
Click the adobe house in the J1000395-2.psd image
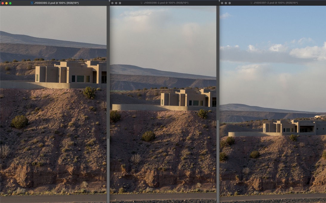(x=72, y=73)
